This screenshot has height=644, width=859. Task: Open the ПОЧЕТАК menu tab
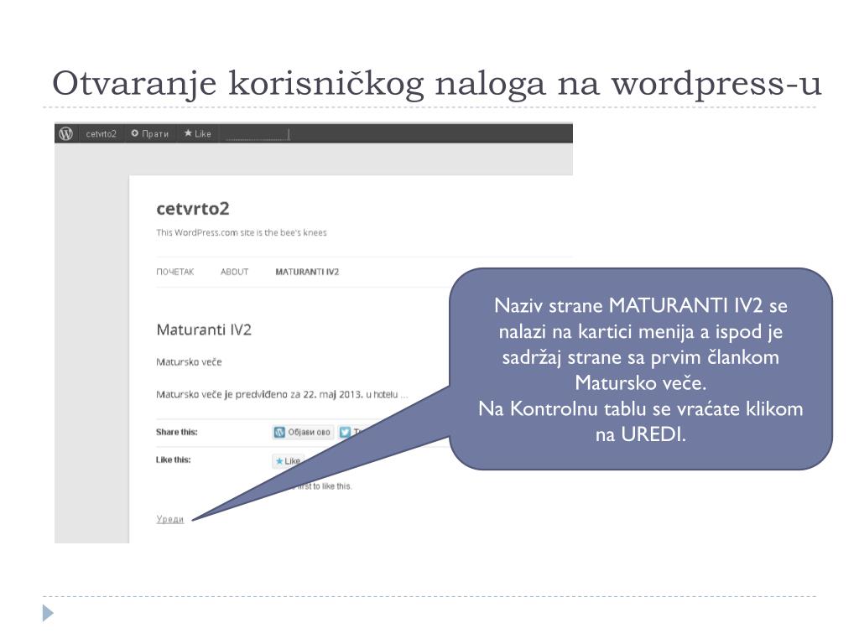[x=175, y=272]
